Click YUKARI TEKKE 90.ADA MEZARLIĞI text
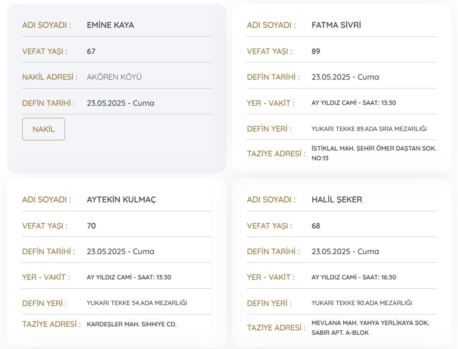The height and width of the screenshot is (349, 458). click(x=362, y=303)
